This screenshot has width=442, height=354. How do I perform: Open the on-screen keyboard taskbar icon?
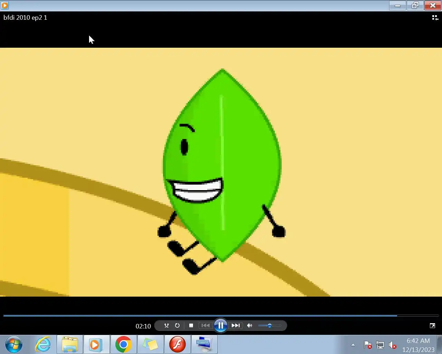[x=204, y=345]
